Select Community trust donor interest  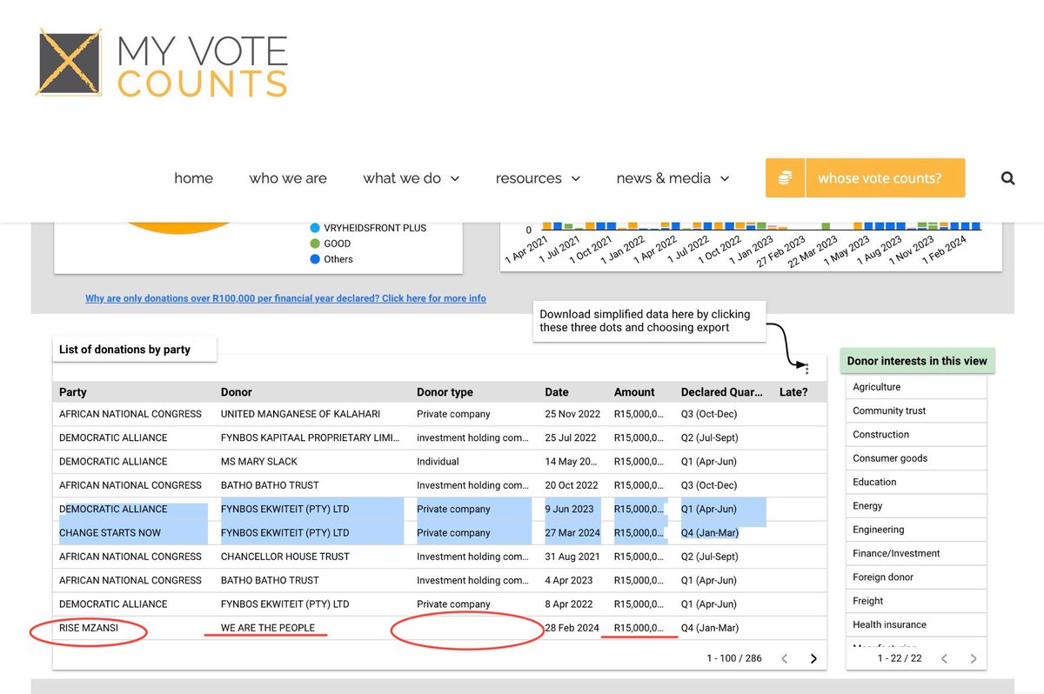pyautogui.click(x=916, y=410)
